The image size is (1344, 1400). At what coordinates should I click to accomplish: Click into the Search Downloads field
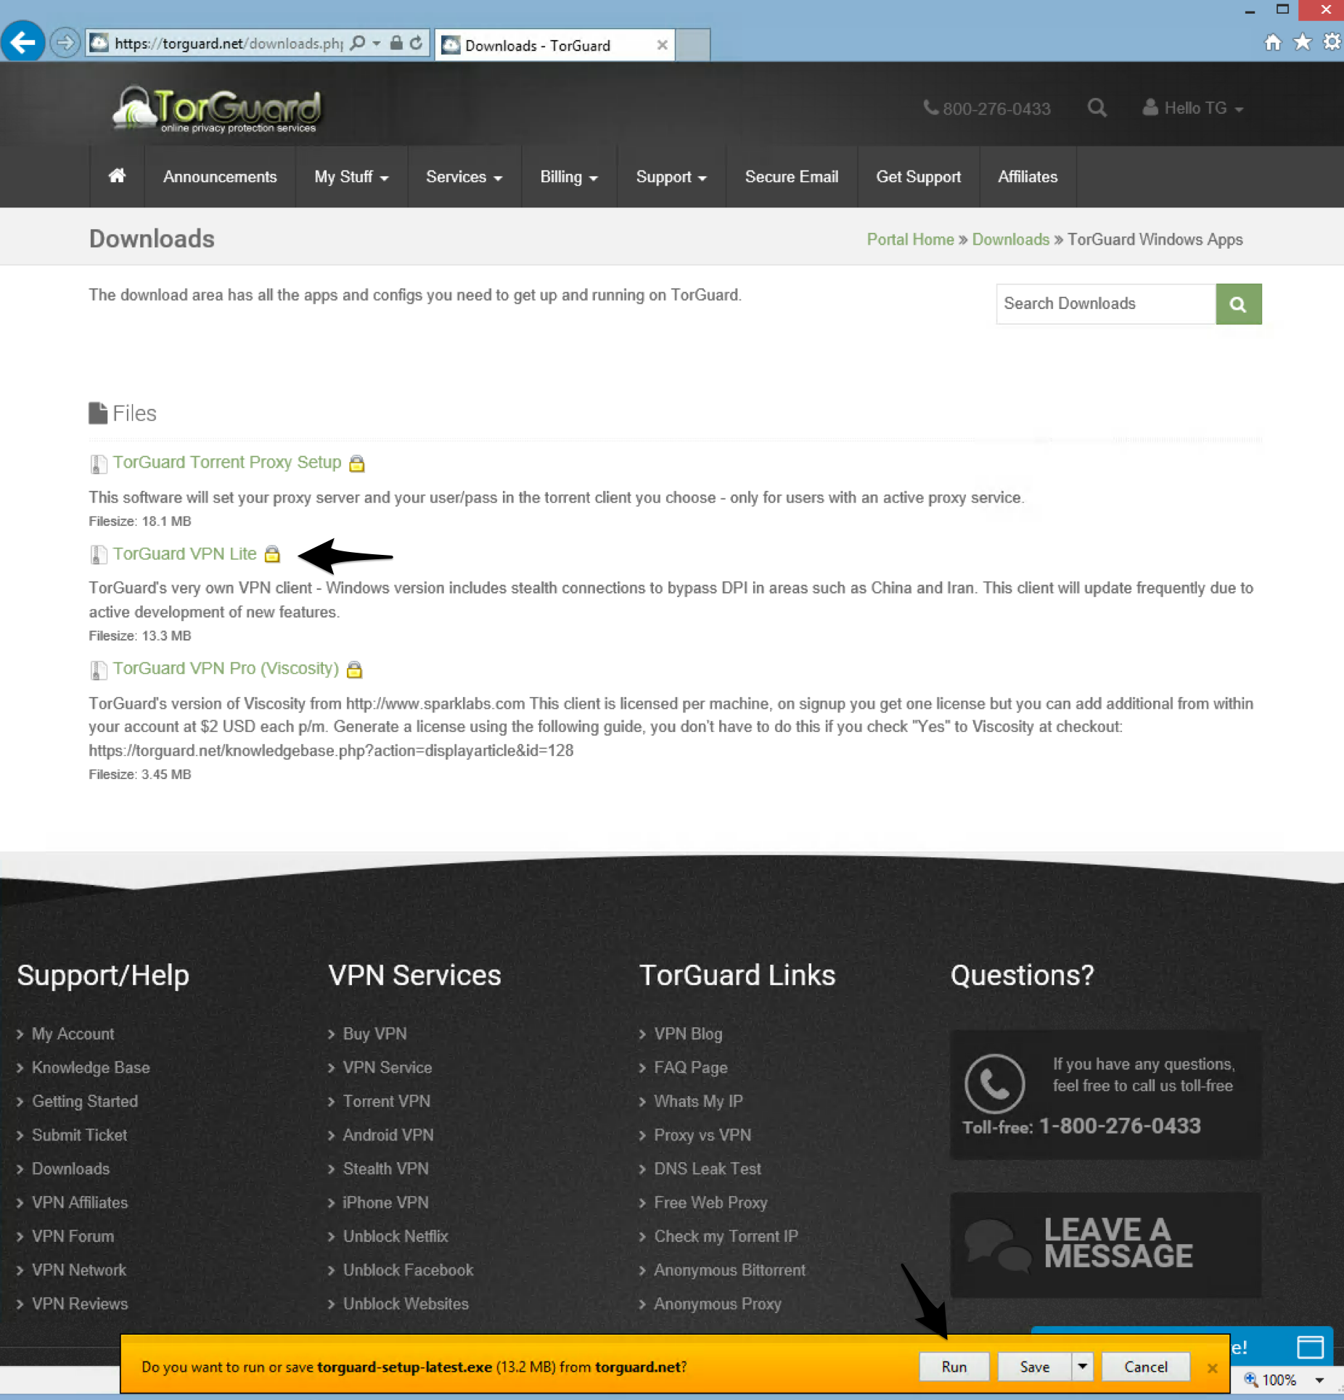point(1106,304)
